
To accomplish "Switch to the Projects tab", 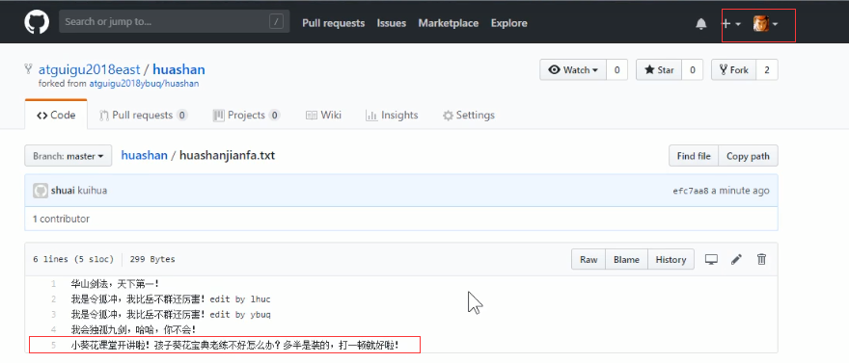I will pos(246,115).
